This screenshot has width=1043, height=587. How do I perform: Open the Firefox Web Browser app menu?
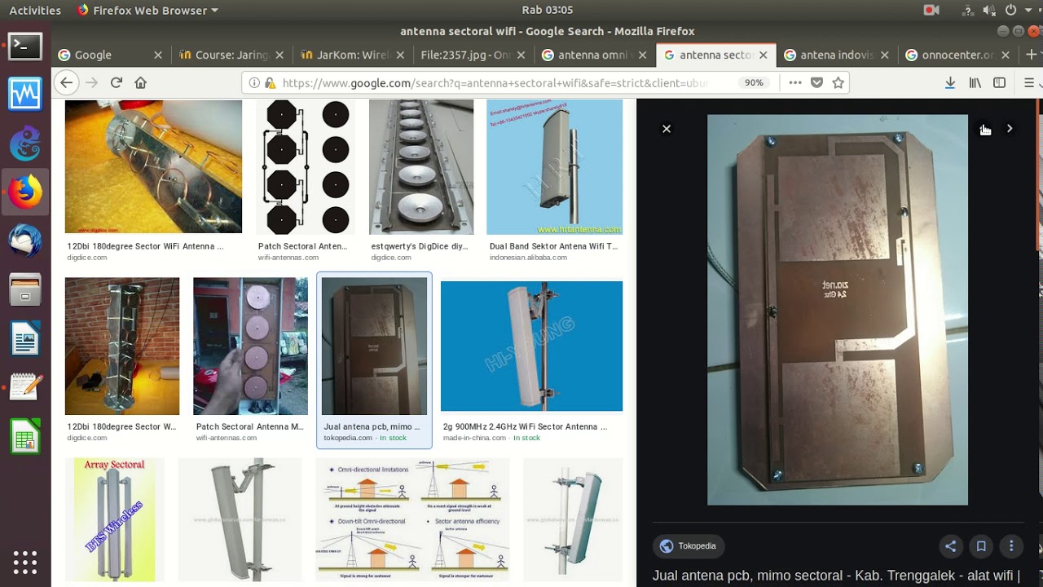point(147,10)
